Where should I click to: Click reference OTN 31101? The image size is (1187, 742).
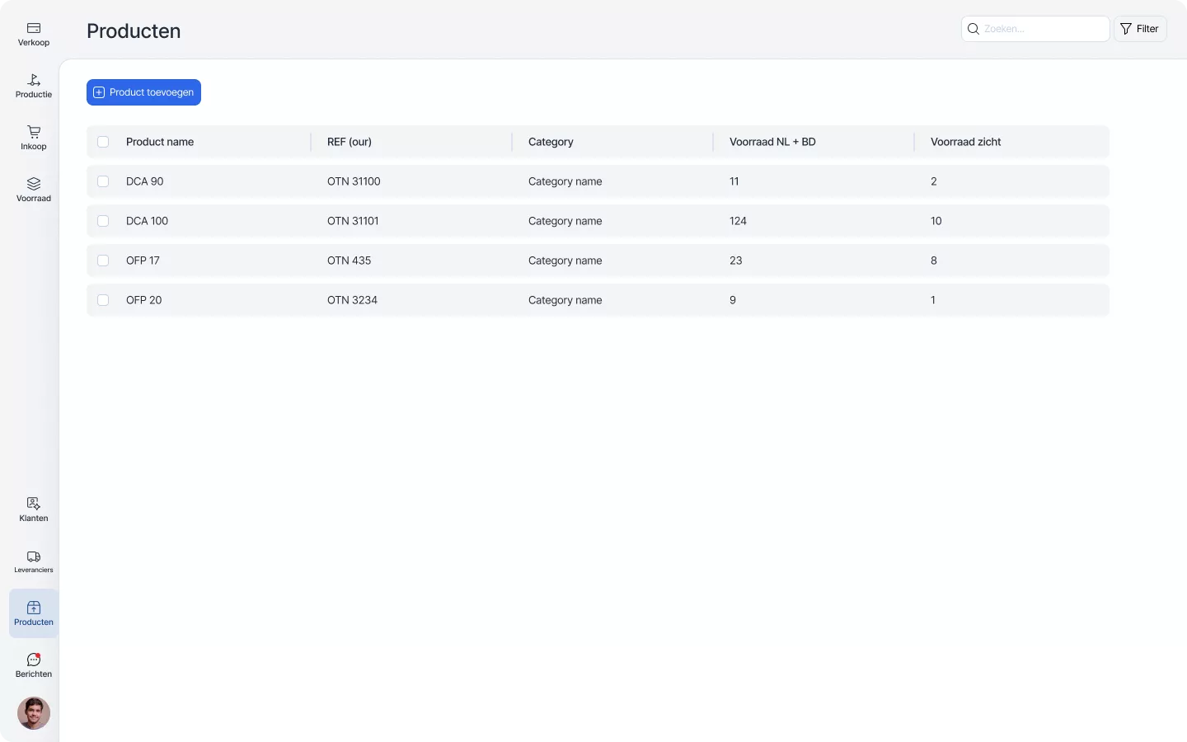pos(353,221)
